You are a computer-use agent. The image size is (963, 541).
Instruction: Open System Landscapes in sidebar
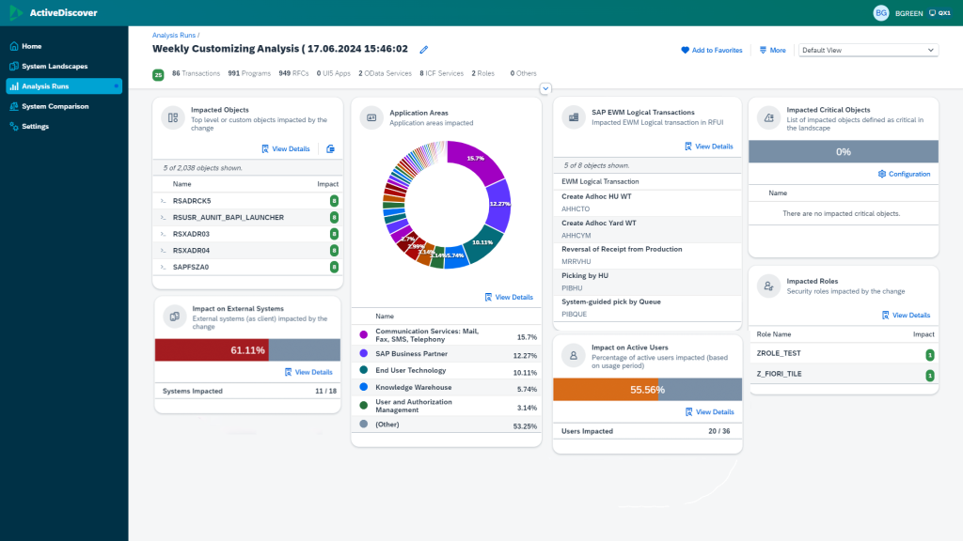(x=64, y=67)
